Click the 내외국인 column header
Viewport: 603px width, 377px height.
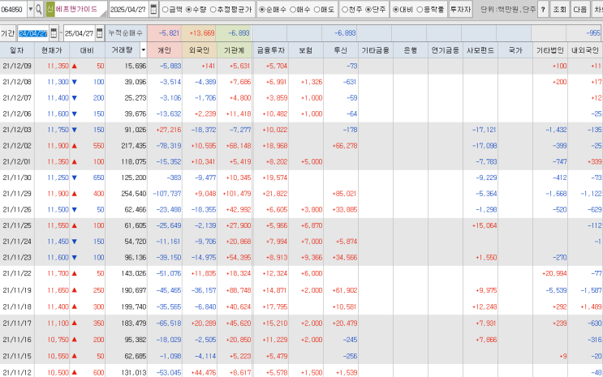coord(585,50)
